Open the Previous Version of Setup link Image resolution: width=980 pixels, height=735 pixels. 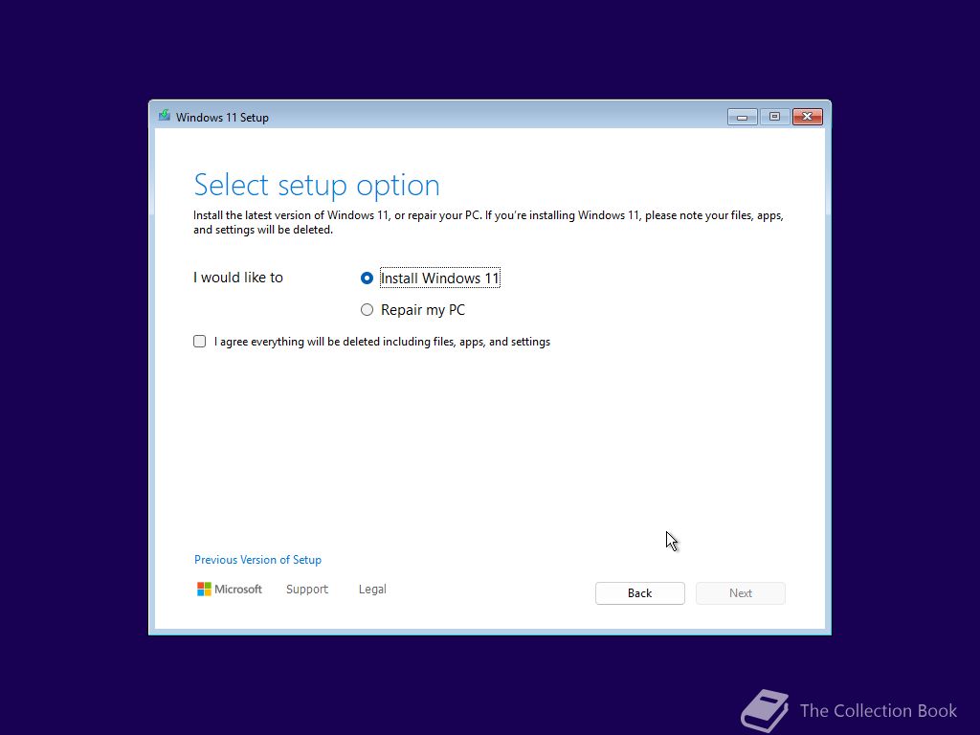(257, 560)
